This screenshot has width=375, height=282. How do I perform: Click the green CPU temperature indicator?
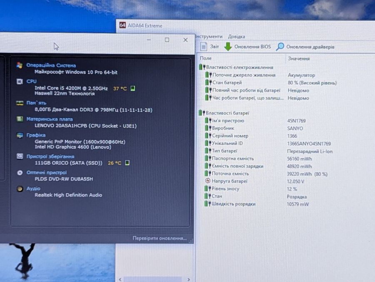(133, 88)
